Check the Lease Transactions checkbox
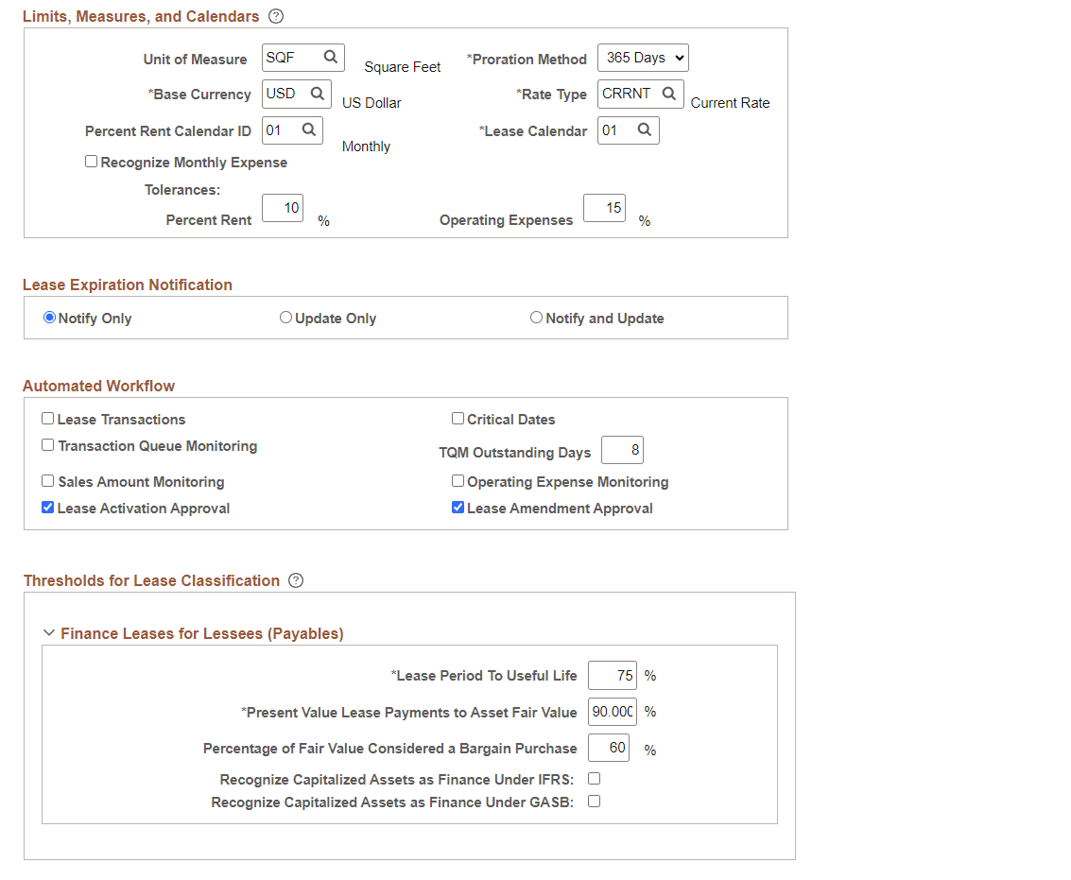The width and height of the screenshot is (1071, 880). click(x=47, y=418)
